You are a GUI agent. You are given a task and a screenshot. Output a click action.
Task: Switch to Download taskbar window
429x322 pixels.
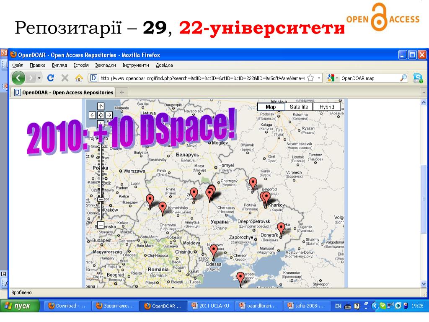pos(67,306)
